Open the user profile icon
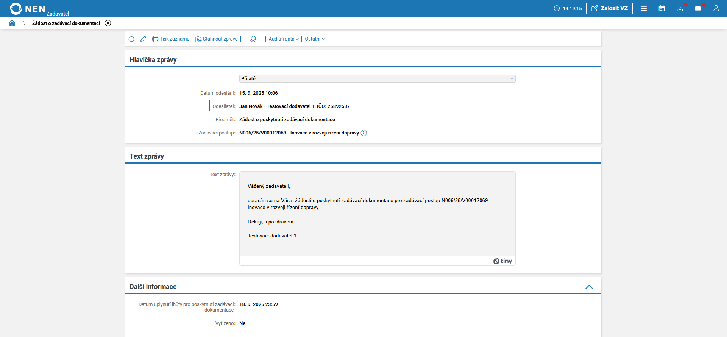 [716, 8]
